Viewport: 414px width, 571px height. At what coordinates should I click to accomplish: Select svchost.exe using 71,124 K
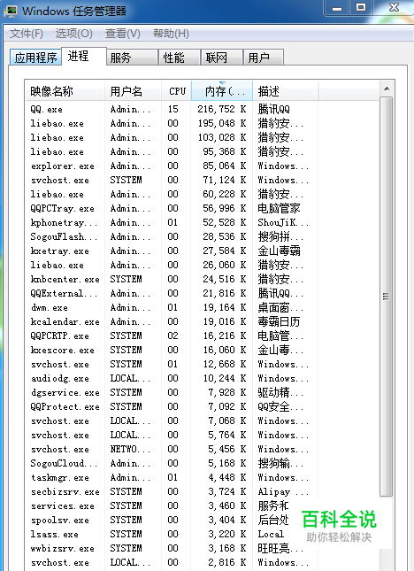tap(172, 180)
